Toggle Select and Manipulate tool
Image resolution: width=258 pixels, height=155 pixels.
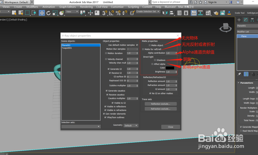[x=90, y=13]
